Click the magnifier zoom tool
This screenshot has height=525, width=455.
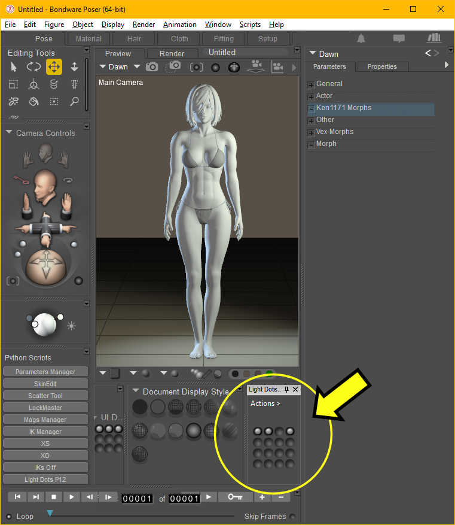(74, 102)
